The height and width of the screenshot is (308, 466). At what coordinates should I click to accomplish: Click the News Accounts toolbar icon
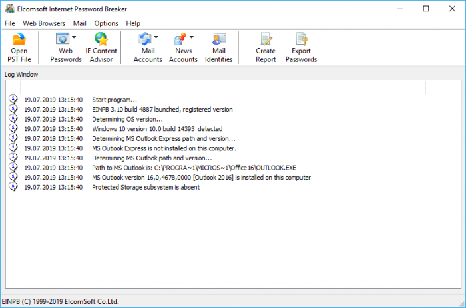coord(180,39)
